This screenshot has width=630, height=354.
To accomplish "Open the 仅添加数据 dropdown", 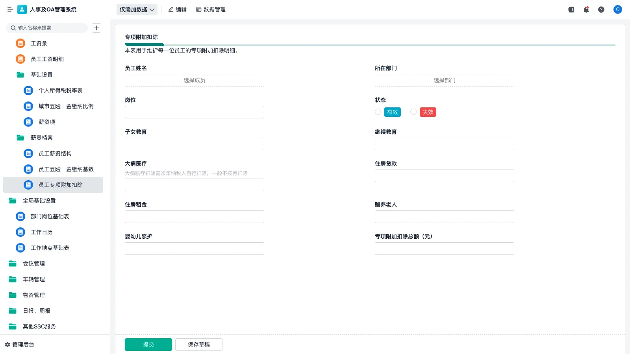I will pyautogui.click(x=137, y=9).
